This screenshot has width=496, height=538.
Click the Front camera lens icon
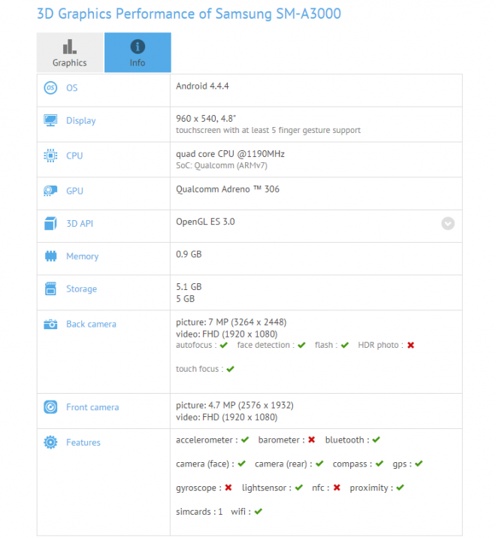[50, 407]
